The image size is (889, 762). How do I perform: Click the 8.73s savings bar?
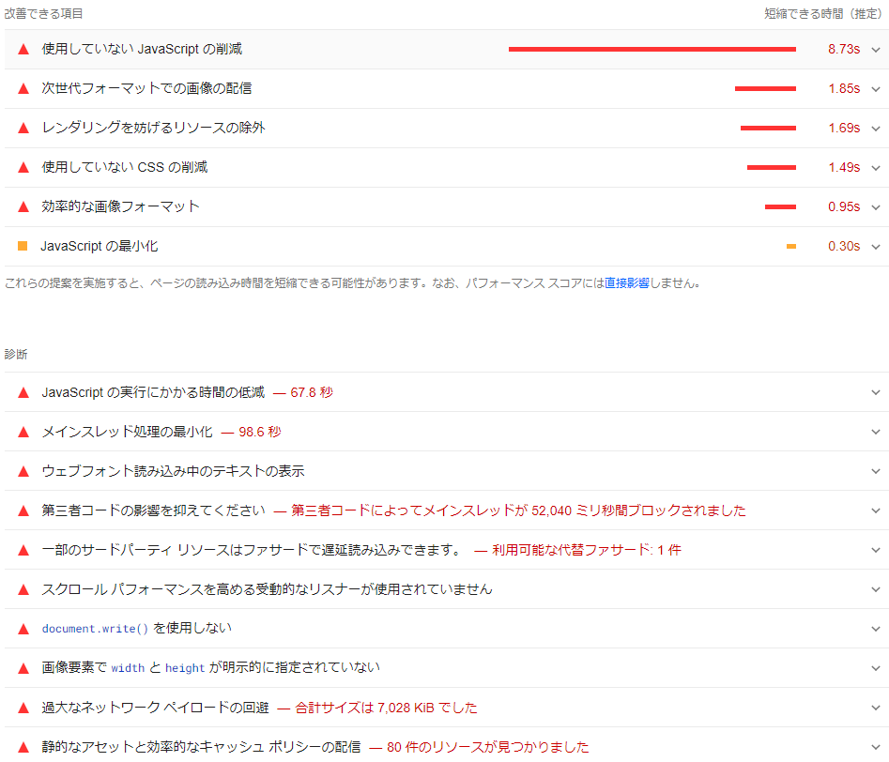652,50
